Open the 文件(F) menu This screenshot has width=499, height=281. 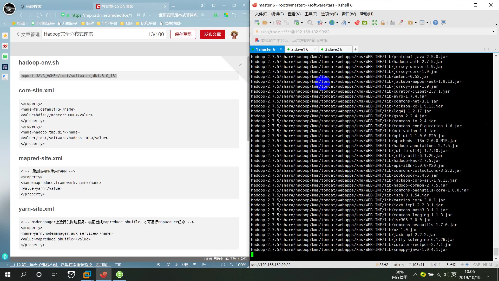click(261, 14)
